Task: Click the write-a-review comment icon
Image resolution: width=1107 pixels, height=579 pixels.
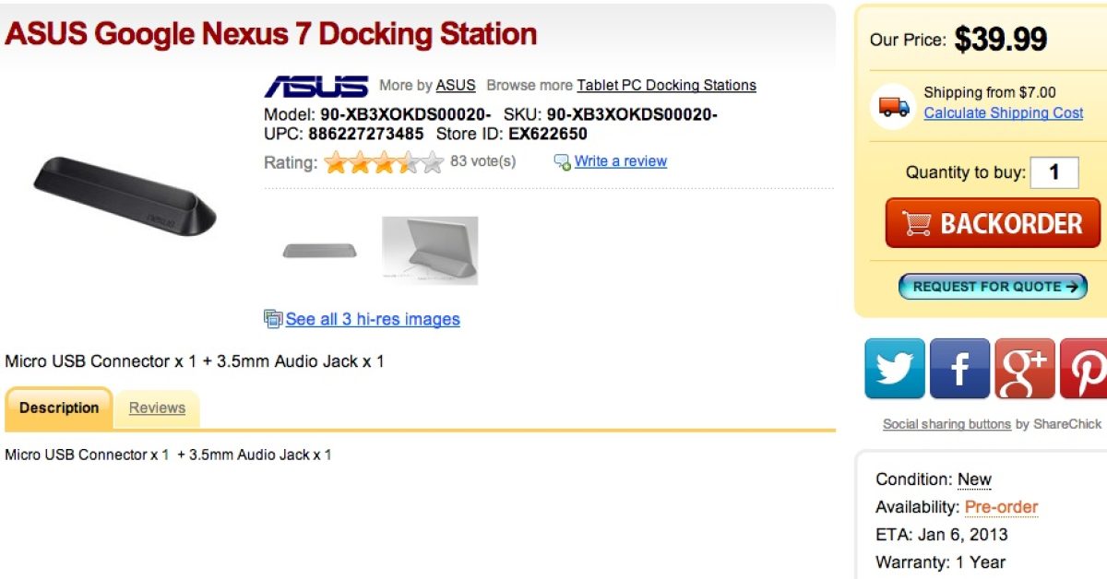Action: tap(562, 162)
